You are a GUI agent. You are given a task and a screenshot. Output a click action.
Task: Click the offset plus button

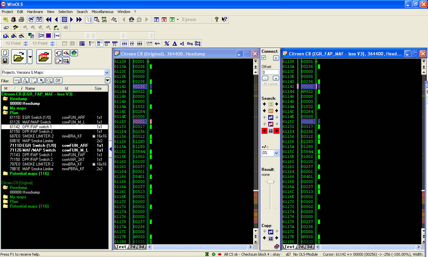[x=276, y=78]
